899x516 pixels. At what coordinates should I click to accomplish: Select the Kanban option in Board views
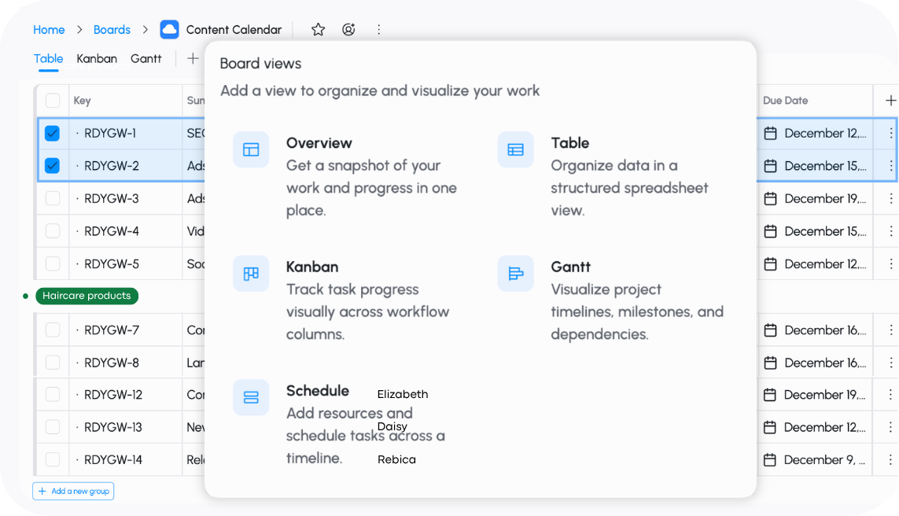312,267
